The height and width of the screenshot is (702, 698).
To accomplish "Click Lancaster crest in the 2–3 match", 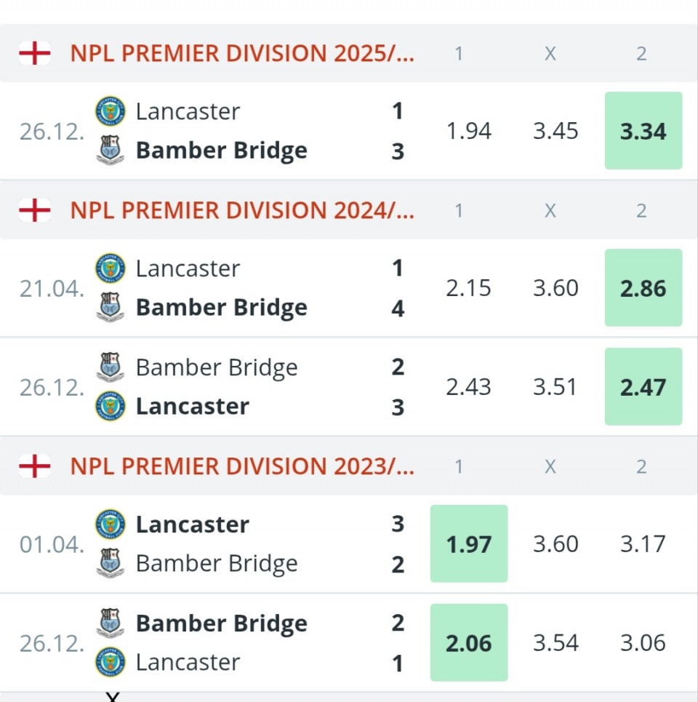I will click(111, 406).
